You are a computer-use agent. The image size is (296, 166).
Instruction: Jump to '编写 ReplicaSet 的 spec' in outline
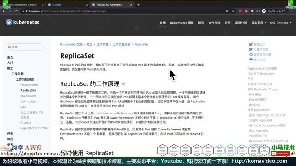(263, 89)
